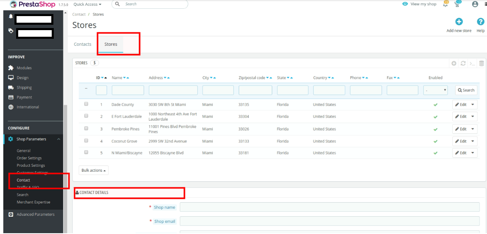Click View my shop link
Viewport: 487px width, 234px height.
tap(423, 4)
